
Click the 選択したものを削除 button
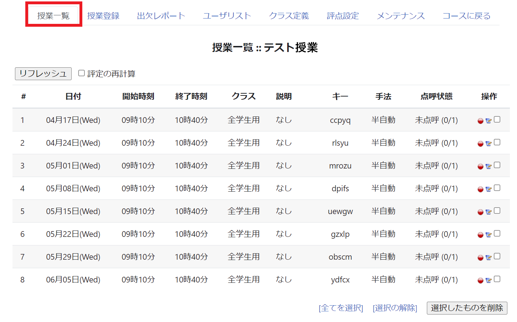point(467,308)
